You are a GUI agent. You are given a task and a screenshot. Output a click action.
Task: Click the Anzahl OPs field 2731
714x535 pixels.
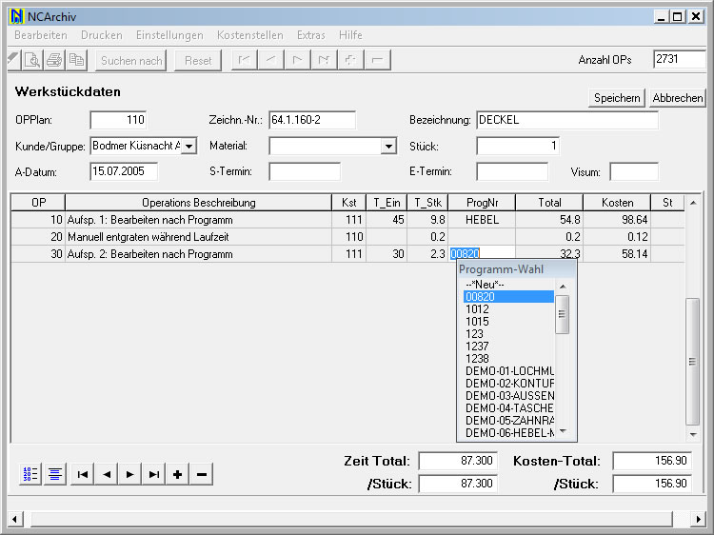click(x=679, y=60)
